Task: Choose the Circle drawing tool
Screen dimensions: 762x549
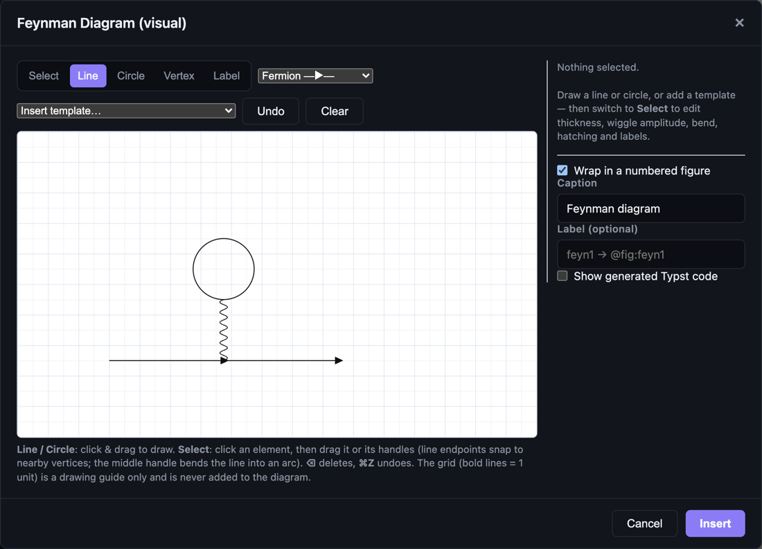Action: click(131, 75)
